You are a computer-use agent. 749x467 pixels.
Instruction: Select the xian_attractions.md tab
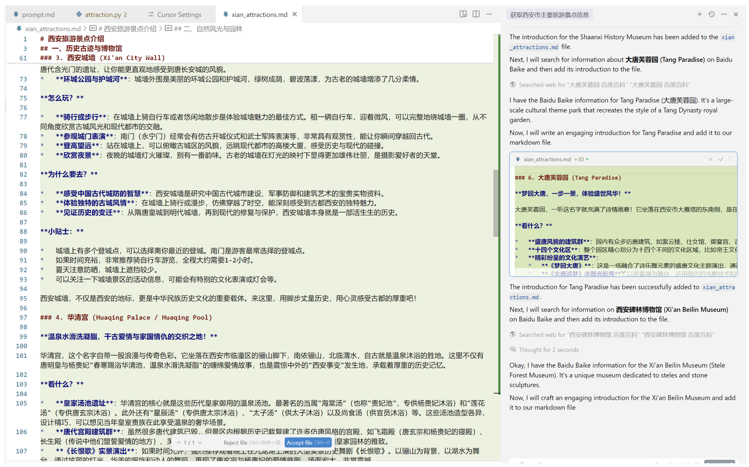259,15
